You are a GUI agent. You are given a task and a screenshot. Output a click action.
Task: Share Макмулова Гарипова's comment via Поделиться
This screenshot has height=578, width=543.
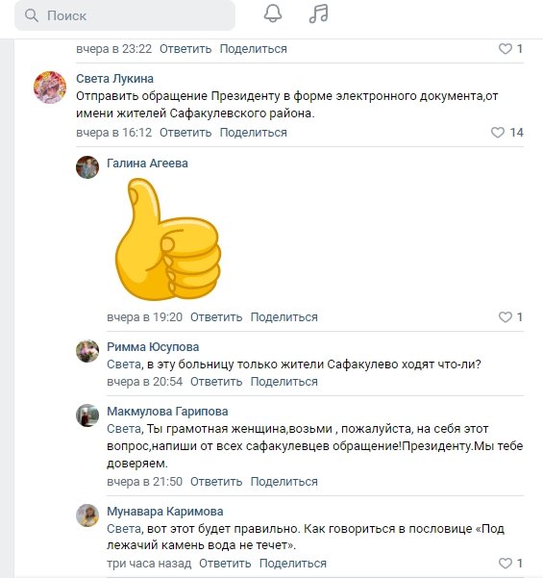pyautogui.click(x=284, y=482)
